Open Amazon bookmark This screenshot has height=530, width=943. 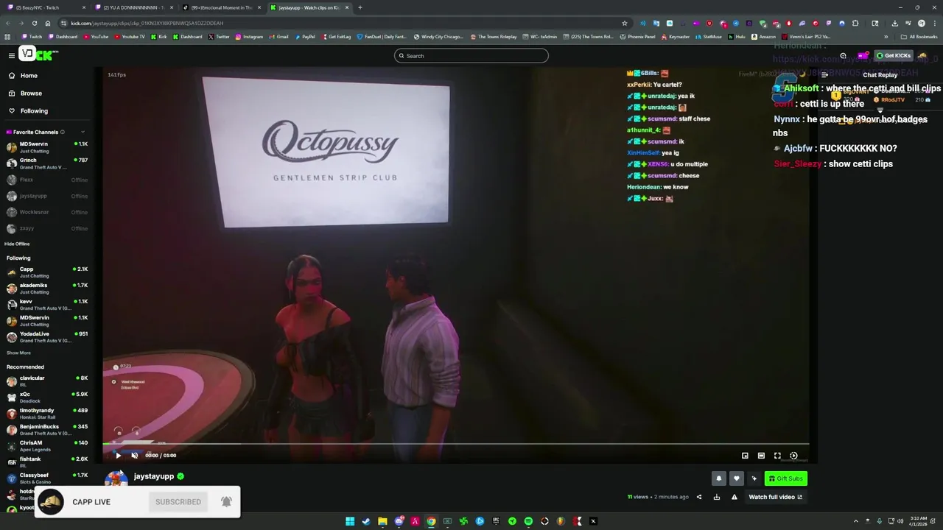point(763,36)
